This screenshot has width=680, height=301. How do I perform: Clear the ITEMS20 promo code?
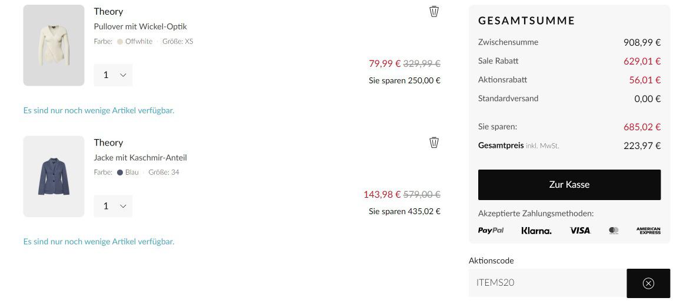pos(648,283)
